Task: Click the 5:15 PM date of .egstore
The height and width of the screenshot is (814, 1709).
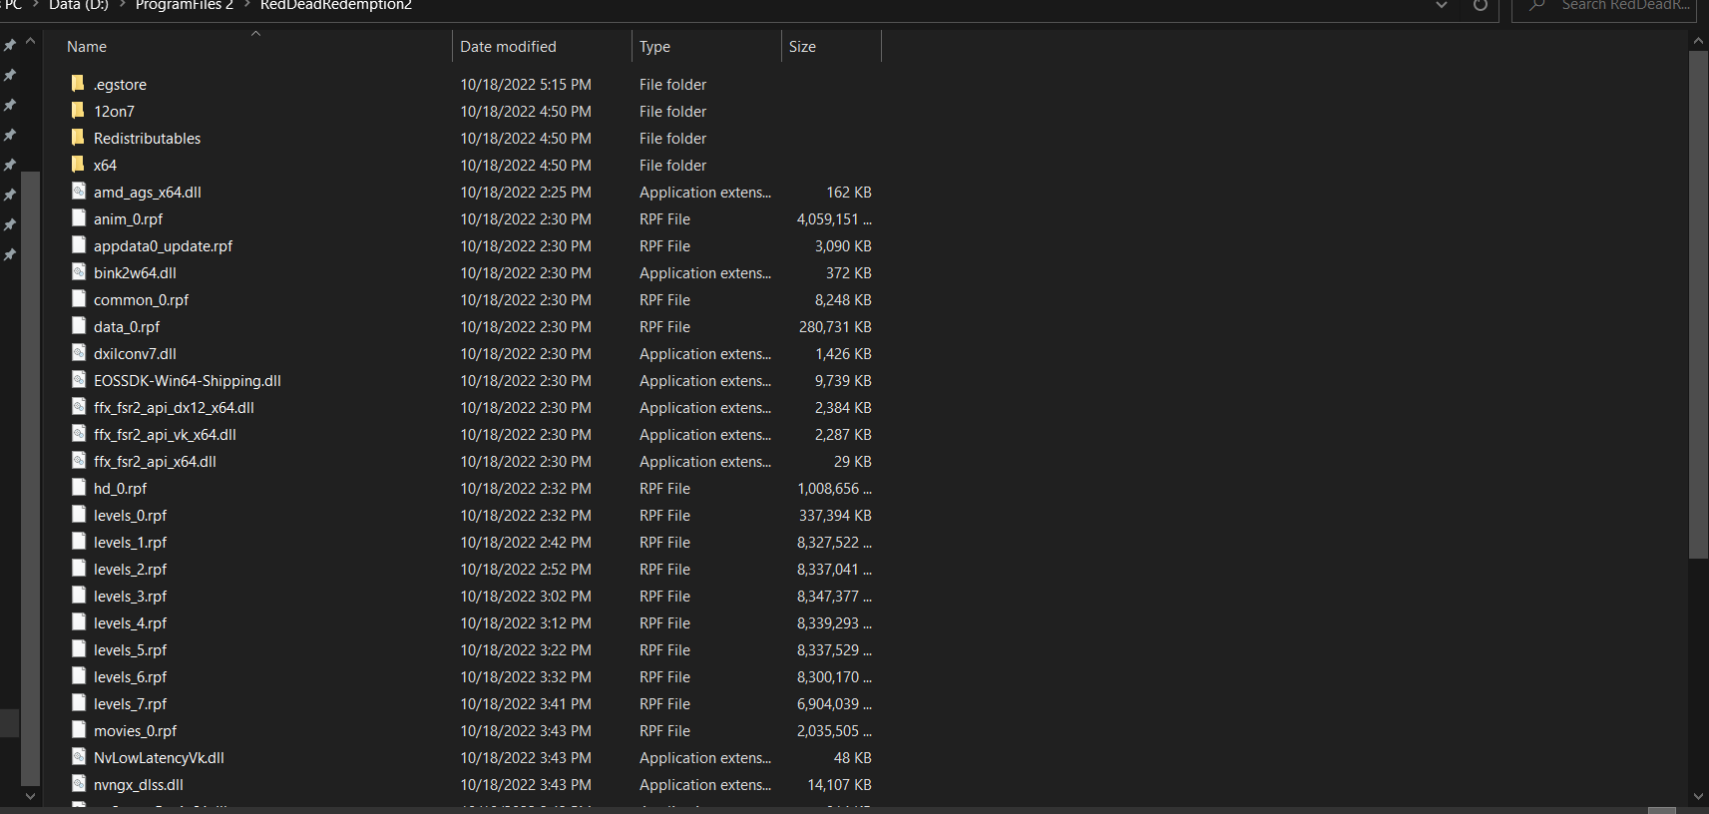Action: (x=526, y=85)
